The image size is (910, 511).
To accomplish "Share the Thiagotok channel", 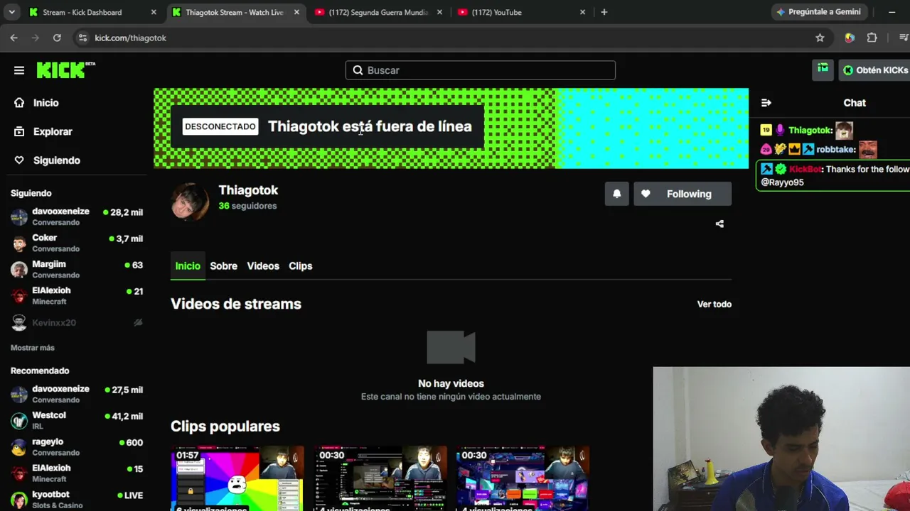I will (x=719, y=224).
